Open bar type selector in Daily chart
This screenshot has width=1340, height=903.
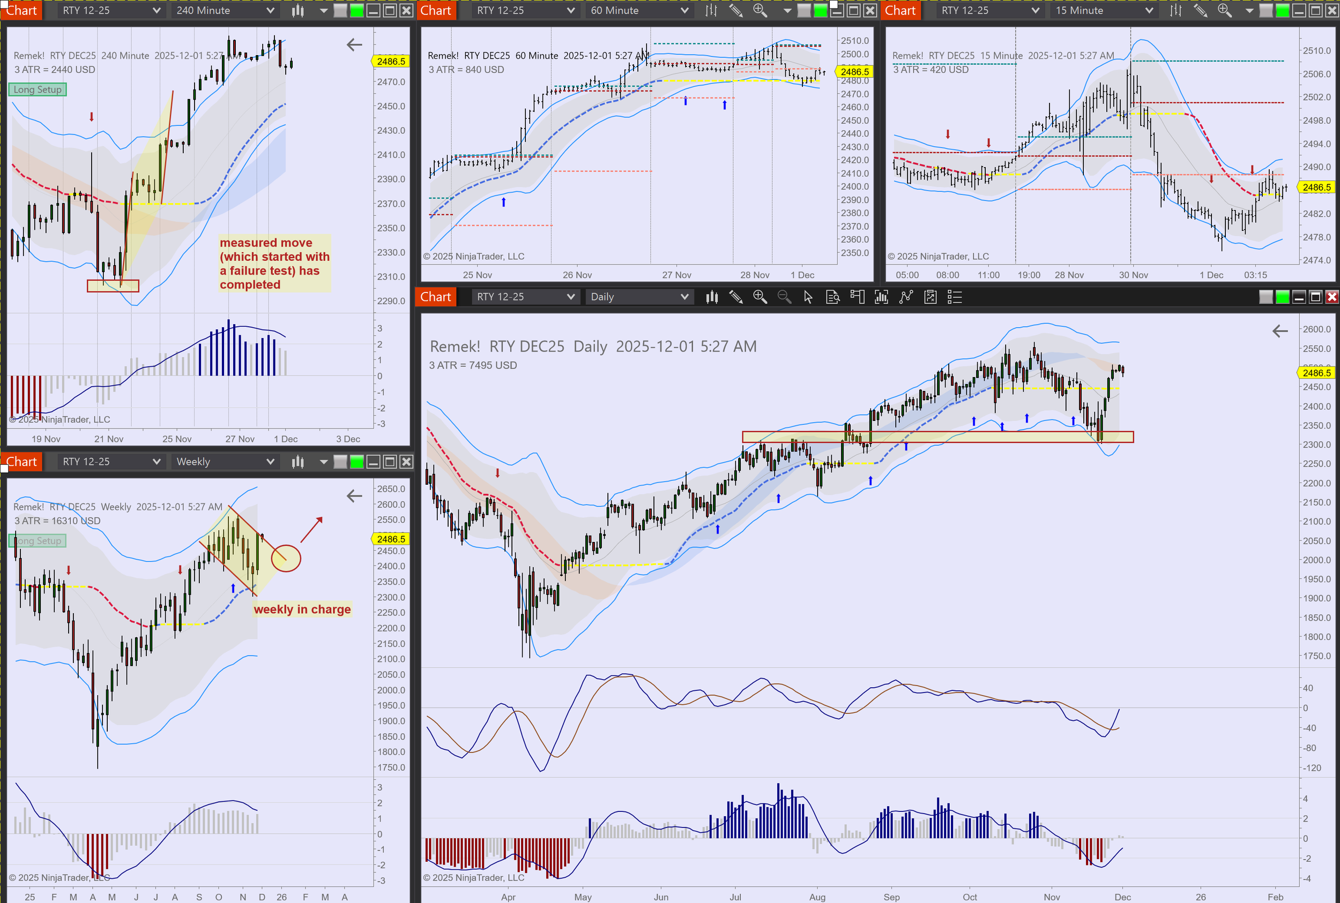[x=712, y=297]
